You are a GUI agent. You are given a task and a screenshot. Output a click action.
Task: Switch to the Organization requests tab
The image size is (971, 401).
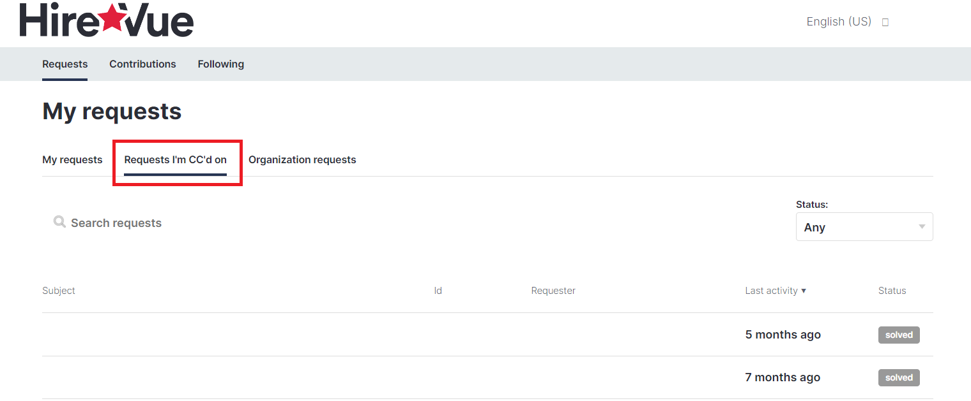coord(302,159)
